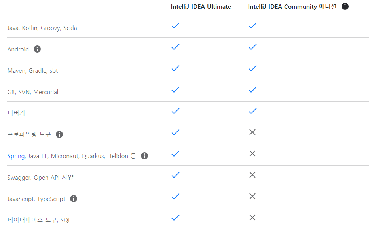This screenshot has height=227, width=370.
Task: Click Ultimate checkmark for Git row
Action: pyautogui.click(x=175, y=90)
